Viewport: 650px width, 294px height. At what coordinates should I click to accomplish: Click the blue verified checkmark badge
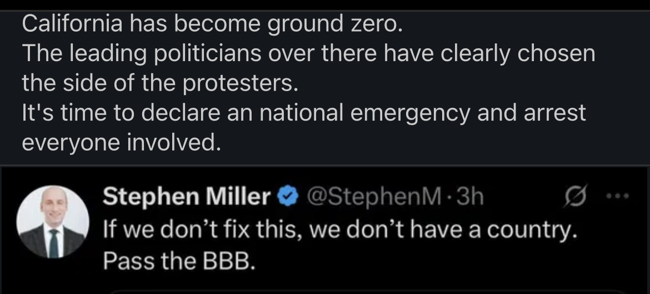[x=286, y=197]
